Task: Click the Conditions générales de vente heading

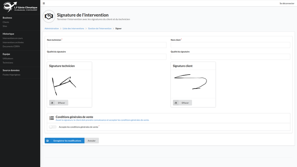Action: coord(74,117)
